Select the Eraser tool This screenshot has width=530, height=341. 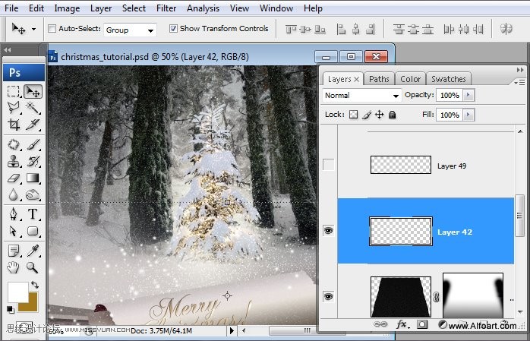(14, 178)
